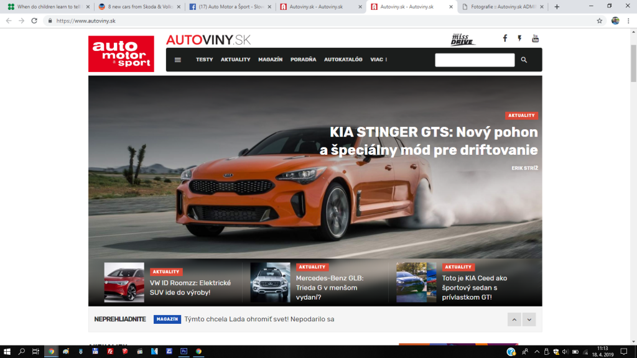This screenshot has width=637, height=358.
Task: Open the hamburger menu in navigation bar
Action: (177, 60)
